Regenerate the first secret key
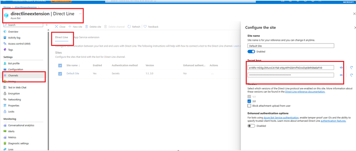 pos(351,68)
